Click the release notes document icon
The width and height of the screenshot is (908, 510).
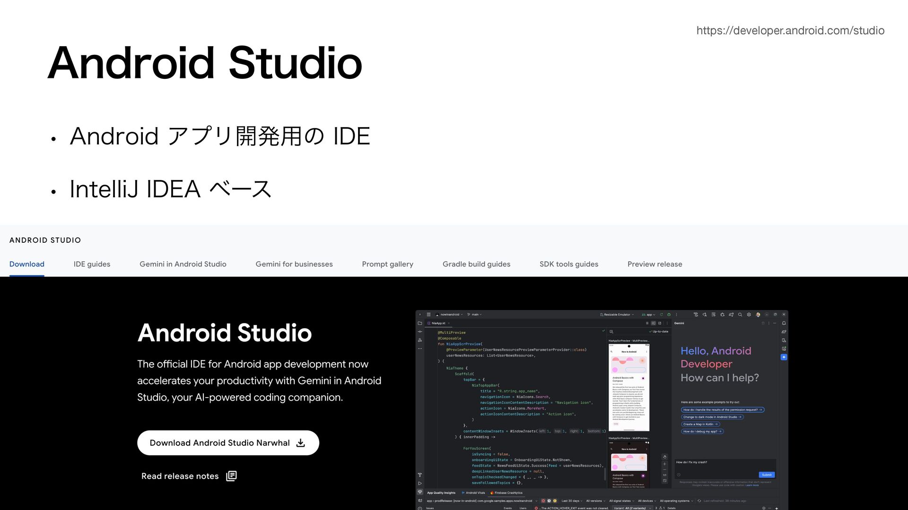(x=231, y=476)
